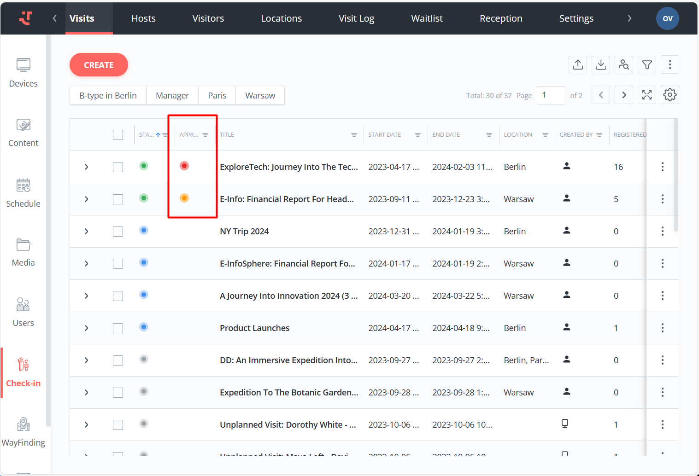Open the filter funnel icon
699x476 pixels.
point(647,65)
